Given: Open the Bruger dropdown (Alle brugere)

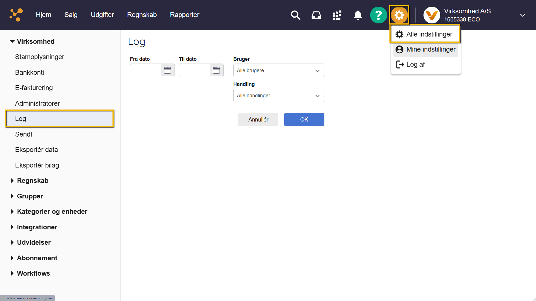Looking at the screenshot, I should pyautogui.click(x=279, y=71).
